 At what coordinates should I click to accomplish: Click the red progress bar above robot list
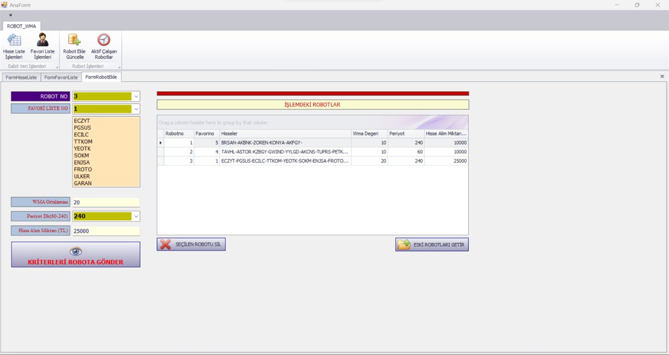(x=313, y=93)
